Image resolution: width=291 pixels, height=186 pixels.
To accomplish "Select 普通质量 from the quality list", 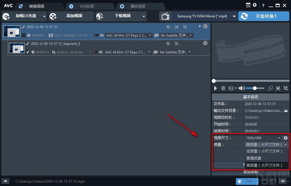I will [x=253, y=158].
